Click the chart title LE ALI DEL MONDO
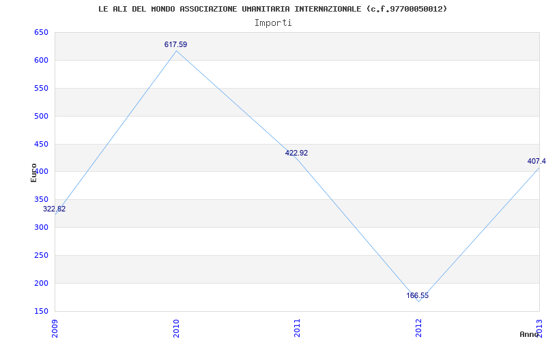This screenshot has height=341, width=546. tap(272, 9)
